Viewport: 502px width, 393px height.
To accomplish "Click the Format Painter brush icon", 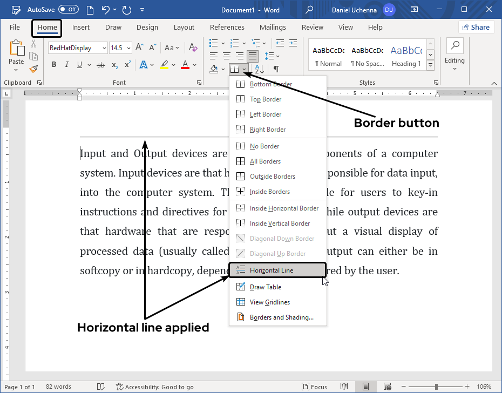I will point(33,69).
